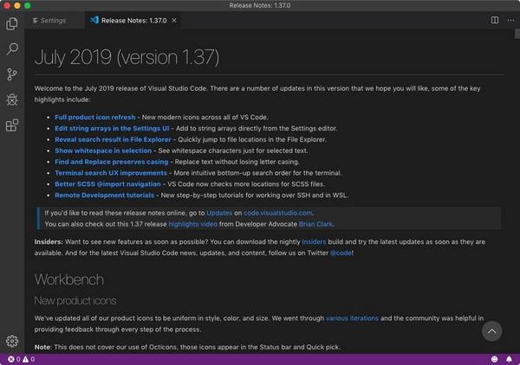The width and height of the screenshot is (520, 365).
Task: Click the Updates link
Action: (x=219, y=213)
